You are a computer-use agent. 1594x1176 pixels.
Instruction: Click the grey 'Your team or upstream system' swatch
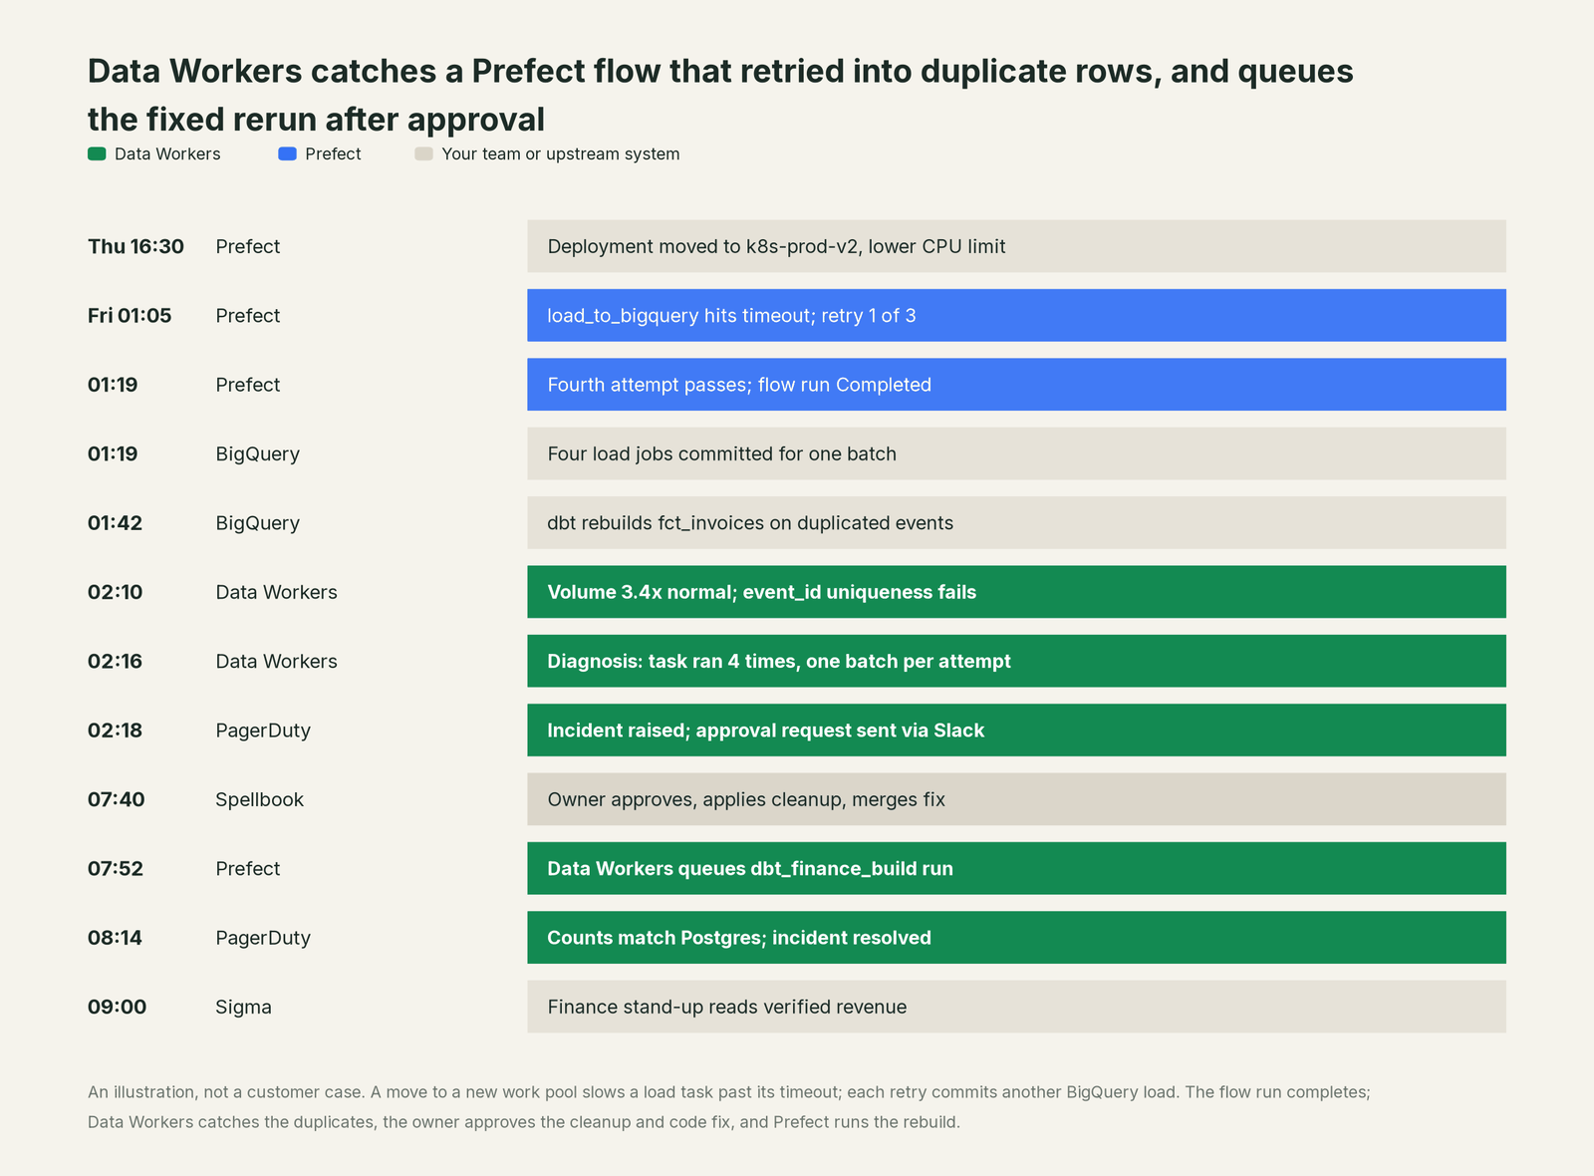(423, 153)
